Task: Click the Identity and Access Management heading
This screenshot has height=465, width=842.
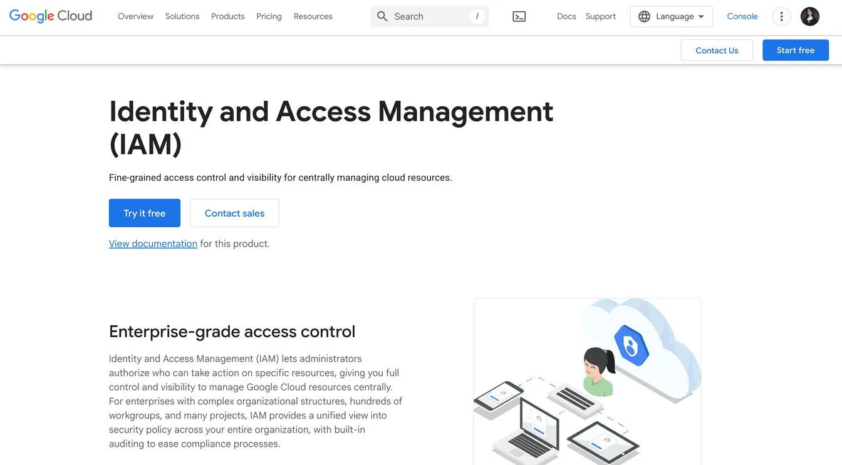Action: click(331, 128)
